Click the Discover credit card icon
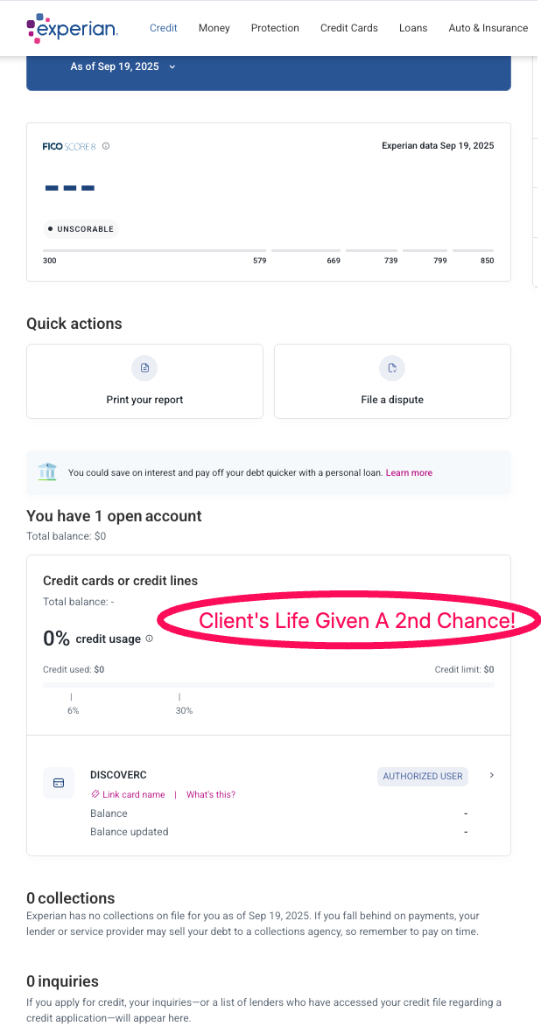The height and width of the screenshot is (1033, 541). (59, 783)
